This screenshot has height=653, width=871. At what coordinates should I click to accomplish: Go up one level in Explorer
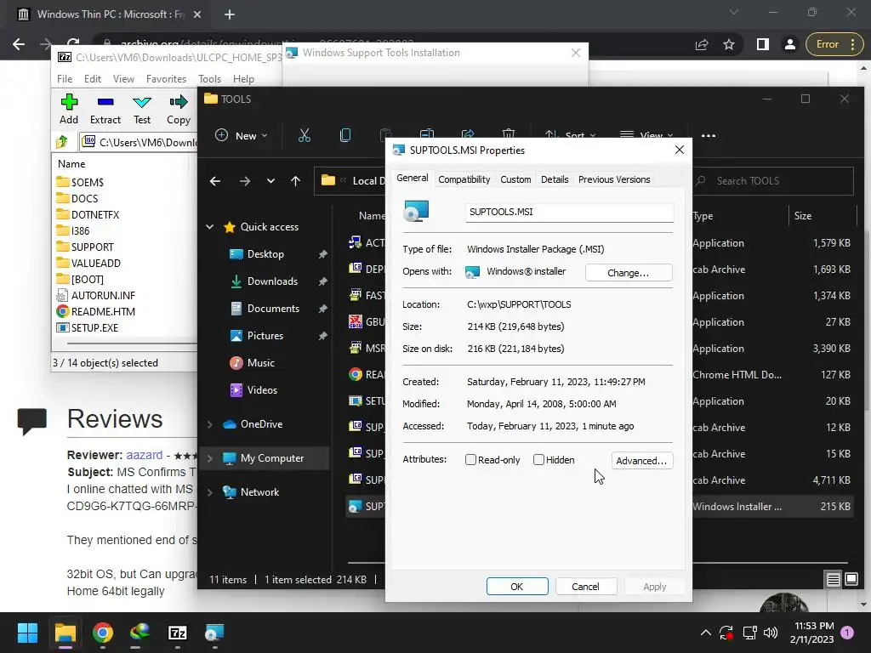(295, 181)
